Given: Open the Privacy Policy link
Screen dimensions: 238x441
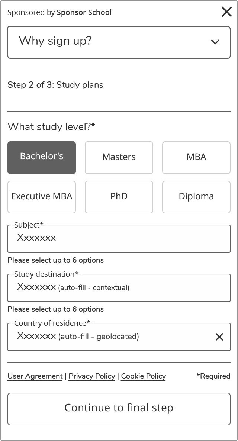Looking at the screenshot, I should coord(92,376).
